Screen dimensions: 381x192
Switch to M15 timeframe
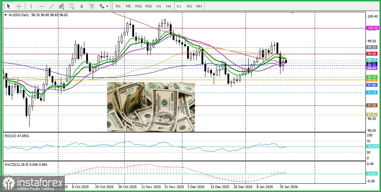tap(138, 6)
